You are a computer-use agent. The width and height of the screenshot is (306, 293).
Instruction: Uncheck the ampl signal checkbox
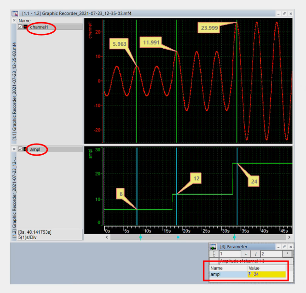coord(20,149)
